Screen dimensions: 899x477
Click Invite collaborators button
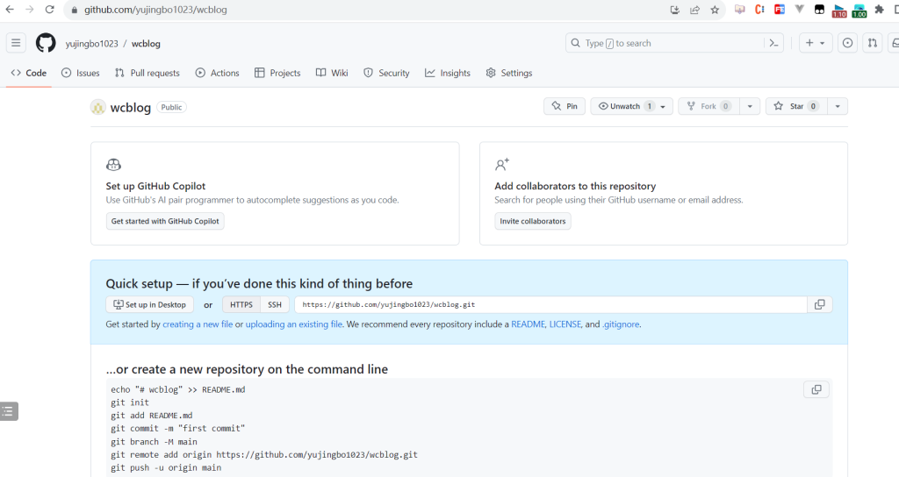[533, 221]
